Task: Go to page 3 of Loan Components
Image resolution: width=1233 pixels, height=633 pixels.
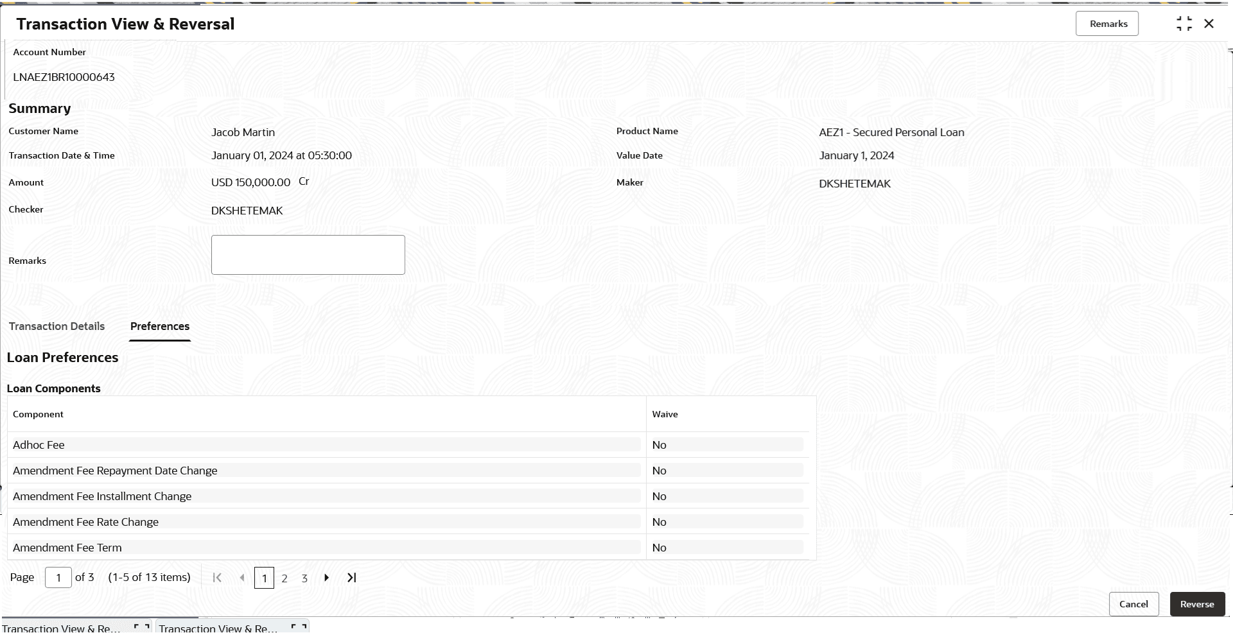Action: (305, 578)
